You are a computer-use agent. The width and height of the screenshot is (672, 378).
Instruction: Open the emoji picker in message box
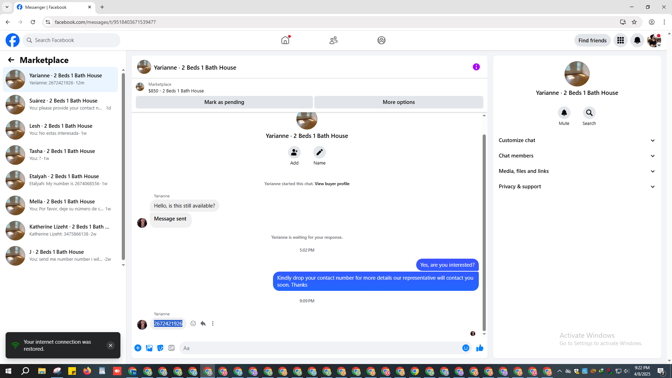point(465,348)
